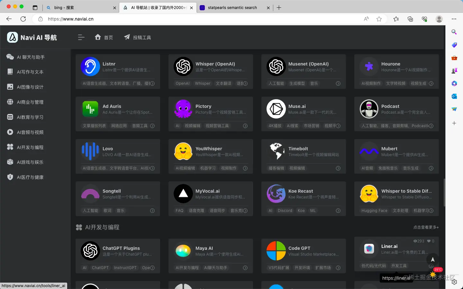This screenshot has height=289, width=463.
Task: Click the Timebolt globe icon
Action: pos(276,151)
